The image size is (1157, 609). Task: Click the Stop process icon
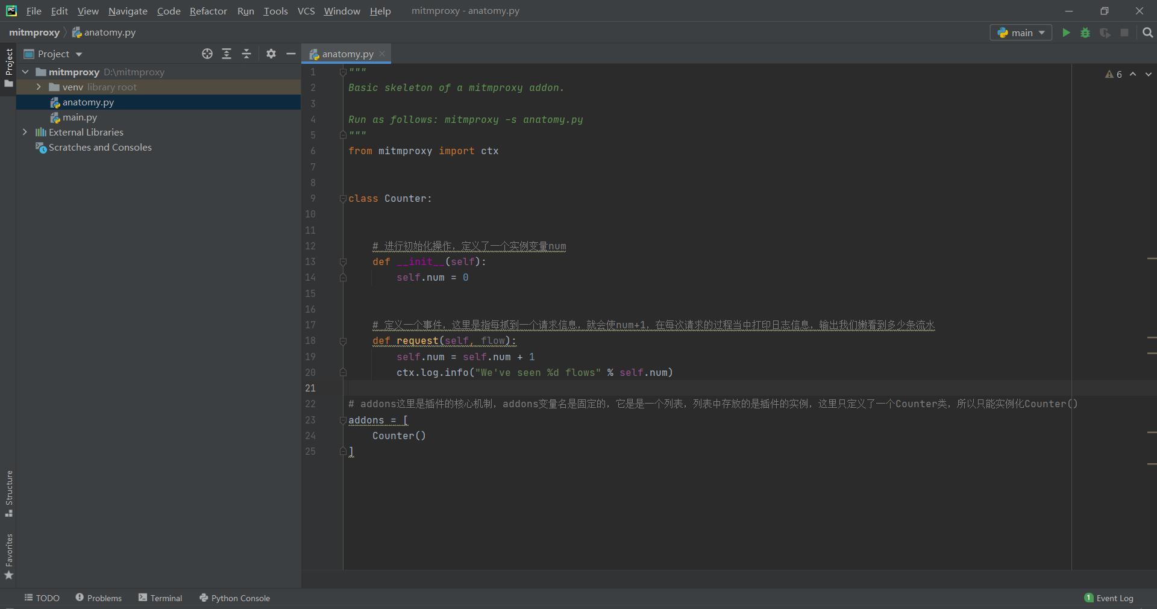point(1124,33)
